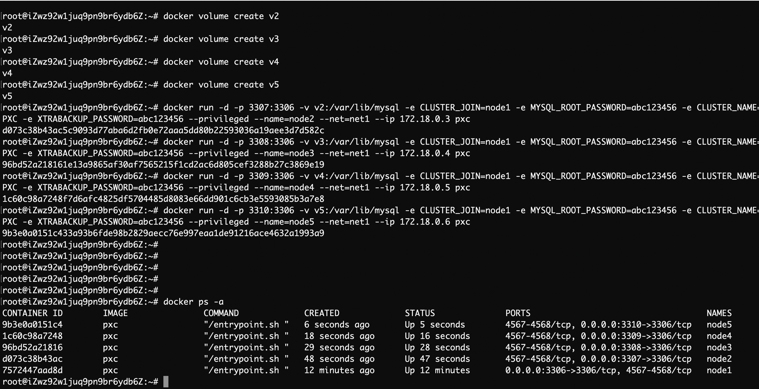Click the CONTAINER ID column header
This screenshot has height=389, width=759.
[x=32, y=313]
